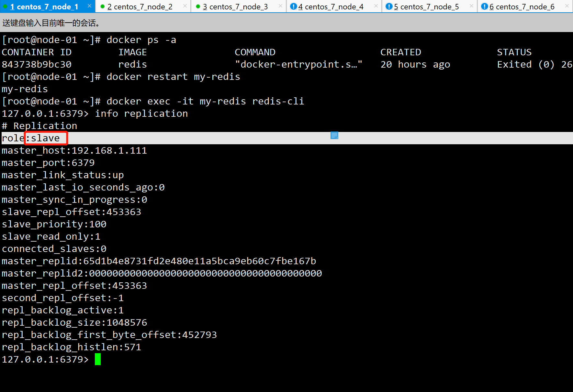573x392 pixels.
Task: Click 'master_port:6379' line
Action: tap(48, 163)
